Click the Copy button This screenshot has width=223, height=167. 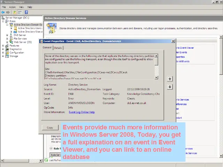(x=50, y=128)
